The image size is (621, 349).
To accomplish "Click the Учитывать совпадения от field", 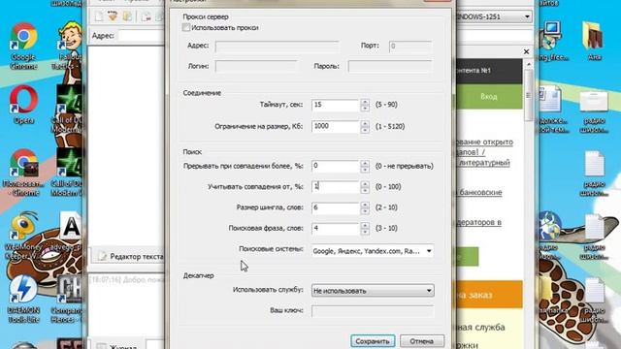I will [x=336, y=187].
